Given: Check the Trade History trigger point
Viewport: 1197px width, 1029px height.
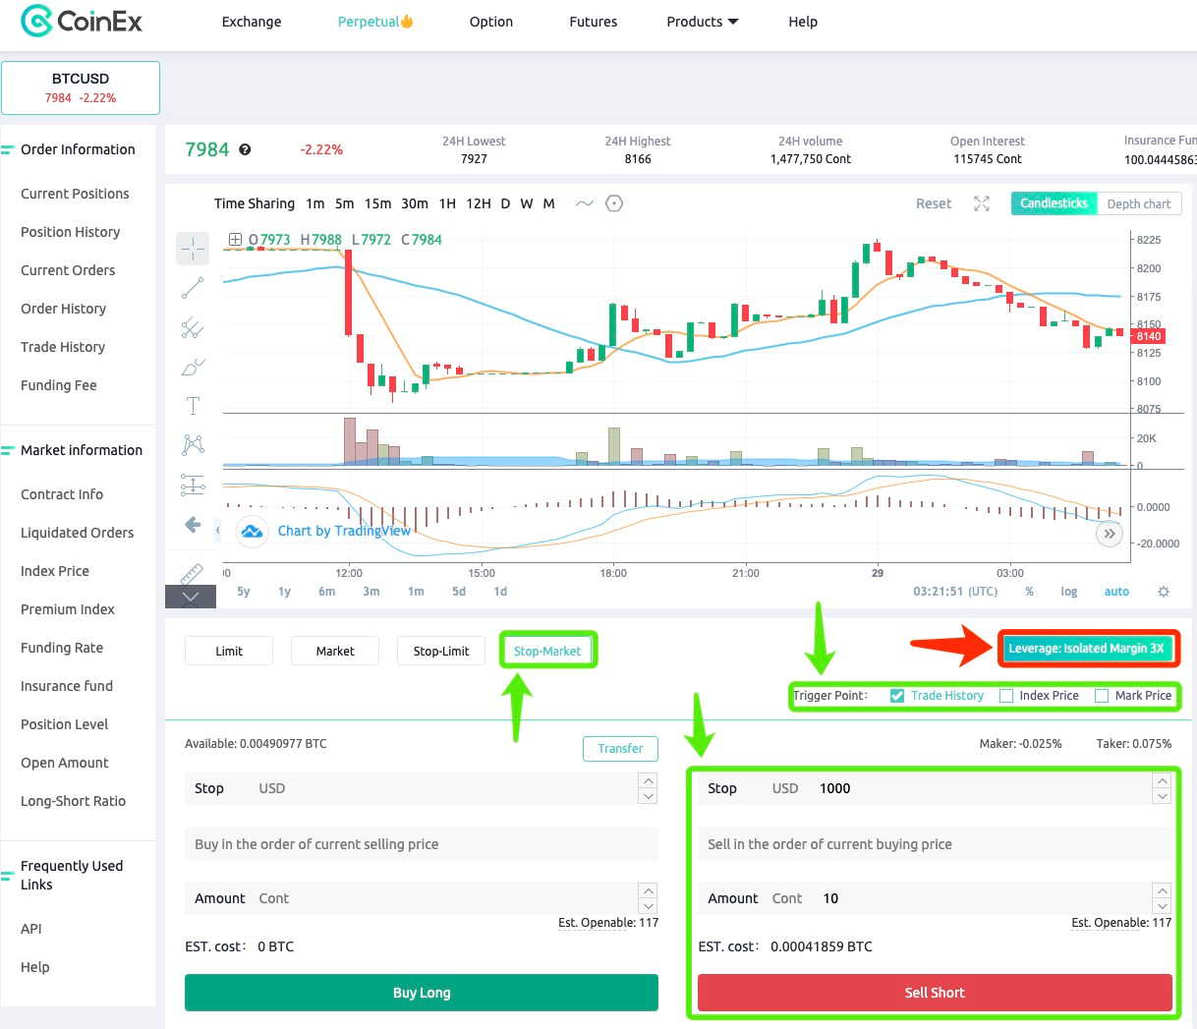Looking at the screenshot, I should (x=897, y=696).
